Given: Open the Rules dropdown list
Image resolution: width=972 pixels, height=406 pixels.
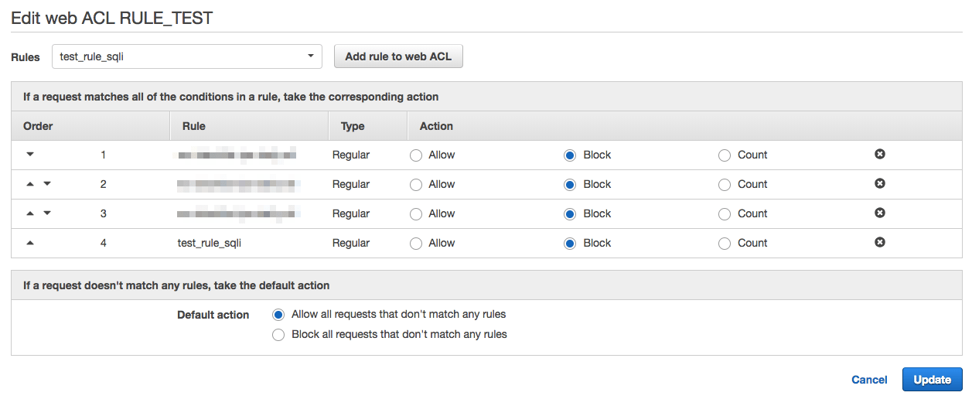Looking at the screenshot, I should 186,56.
